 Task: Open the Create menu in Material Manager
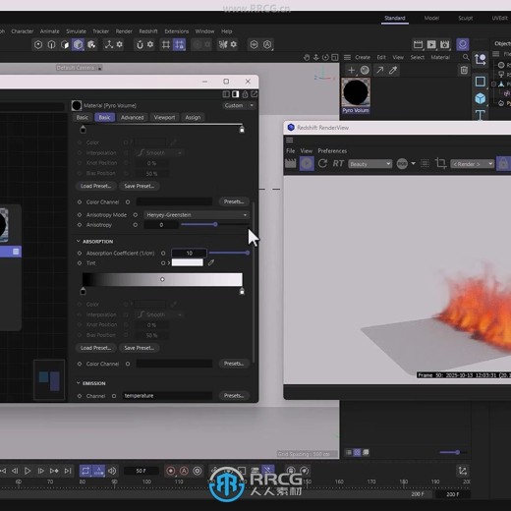(363, 58)
